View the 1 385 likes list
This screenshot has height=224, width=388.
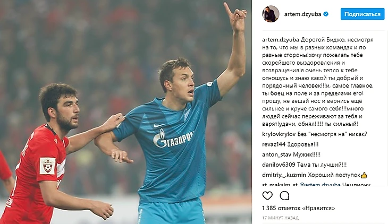298,208
